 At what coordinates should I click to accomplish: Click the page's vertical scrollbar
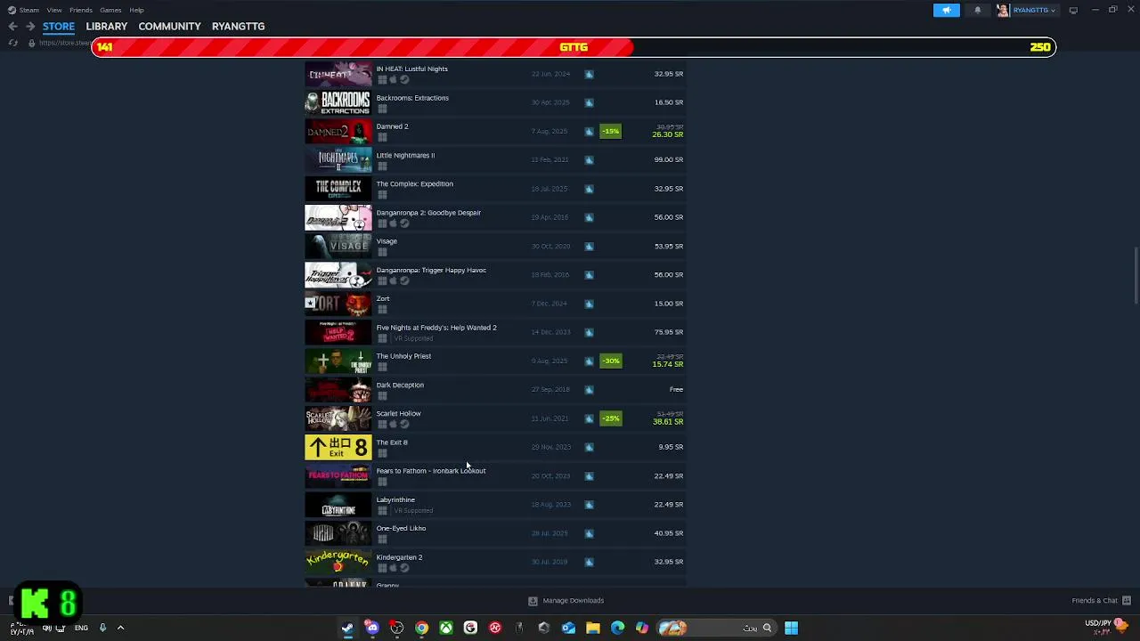(1136, 276)
